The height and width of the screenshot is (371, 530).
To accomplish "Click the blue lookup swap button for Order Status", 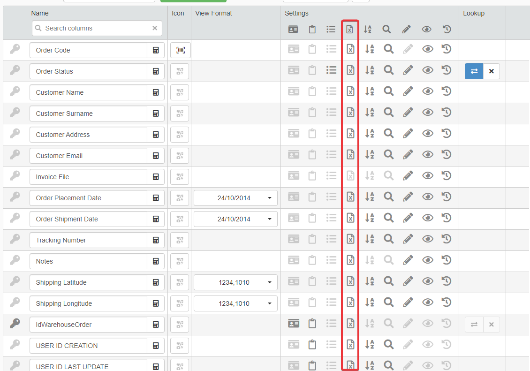I will click(x=474, y=71).
